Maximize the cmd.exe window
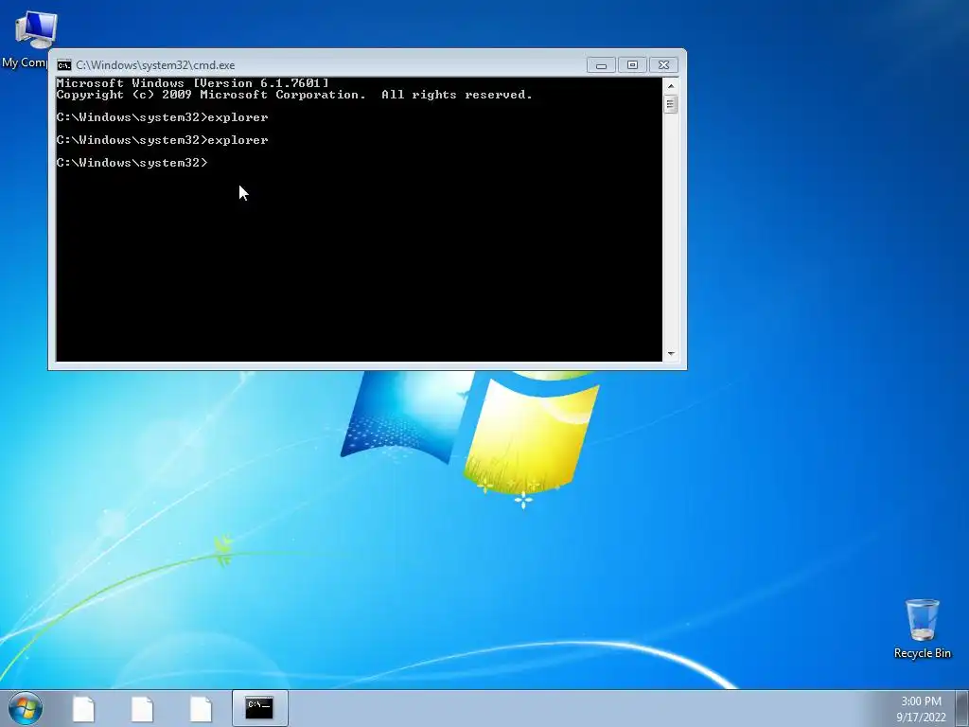Viewport: 969px width, 727px height. (x=631, y=65)
